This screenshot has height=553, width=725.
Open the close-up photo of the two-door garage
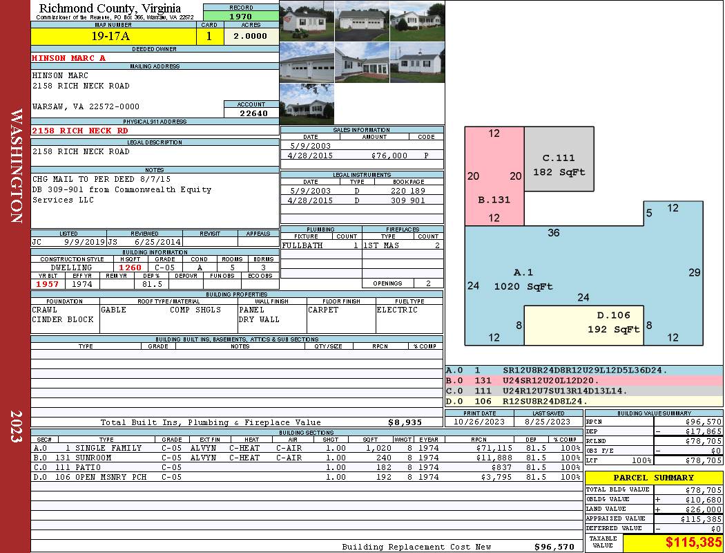(307, 62)
